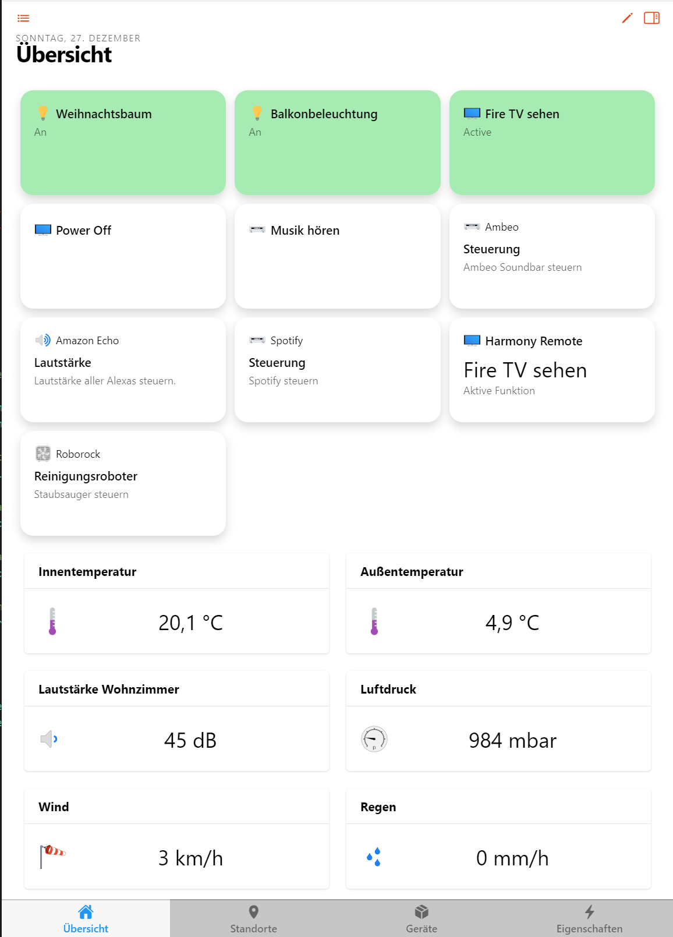
Task: Open Spotify Steuerung tile
Action: point(338,370)
